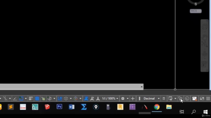
Task: Open the 1:1 / 100% scale dropdown
Action: [110, 99]
